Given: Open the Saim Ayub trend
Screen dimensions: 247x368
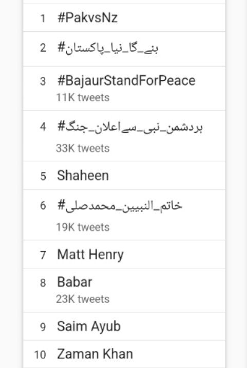Looking at the screenshot, I should 124,326.
